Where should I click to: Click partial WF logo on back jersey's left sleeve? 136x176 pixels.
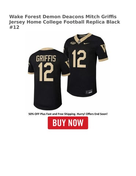pyautogui.click(x=29, y=65)
